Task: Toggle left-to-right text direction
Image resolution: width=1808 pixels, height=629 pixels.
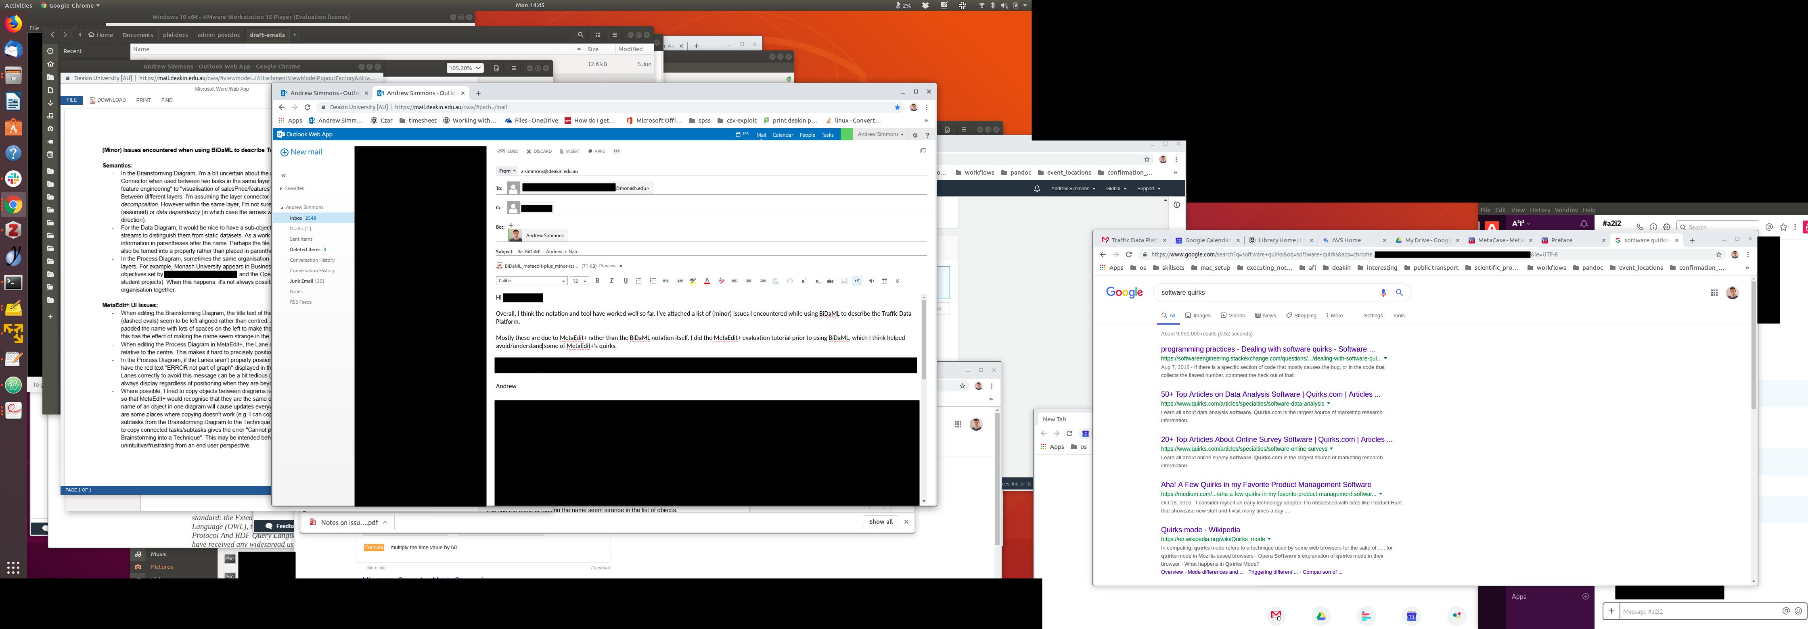Action: [857, 281]
